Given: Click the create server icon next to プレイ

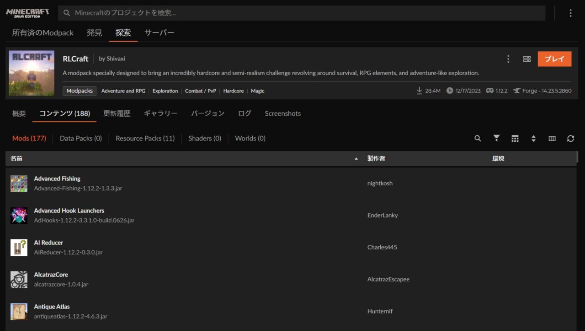Looking at the screenshot, I should (526, 59).
